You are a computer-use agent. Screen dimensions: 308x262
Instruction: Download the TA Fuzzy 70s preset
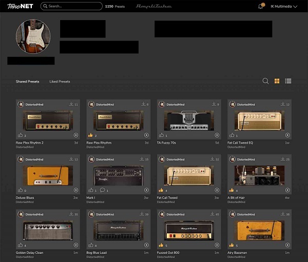tap(214, 104)
